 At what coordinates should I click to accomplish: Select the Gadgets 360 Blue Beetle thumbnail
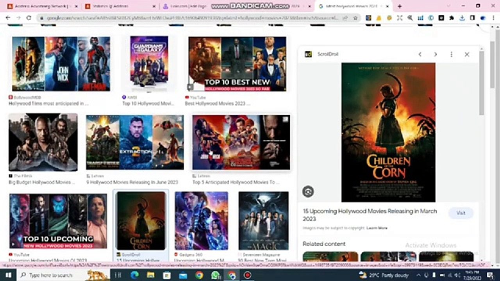pos(202,221)
